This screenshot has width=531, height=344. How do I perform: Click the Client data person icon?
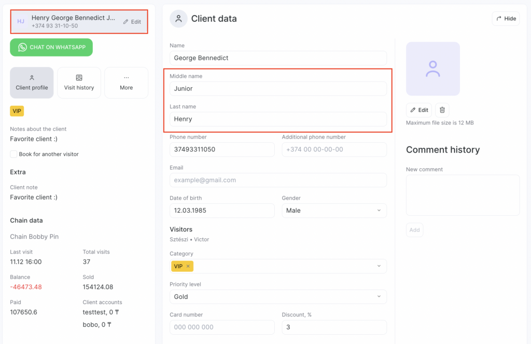tap(178, 19)
